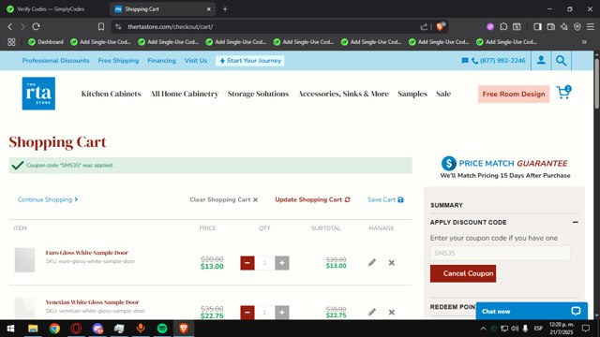Image resolution: width=600 pixels, height=337 pixels.
Task: Open the Free Shipping link
Action: point(118,60)
